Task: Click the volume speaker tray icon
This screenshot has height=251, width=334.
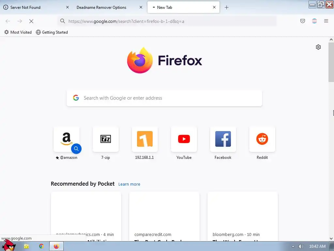Action: [x=301, y=246]
